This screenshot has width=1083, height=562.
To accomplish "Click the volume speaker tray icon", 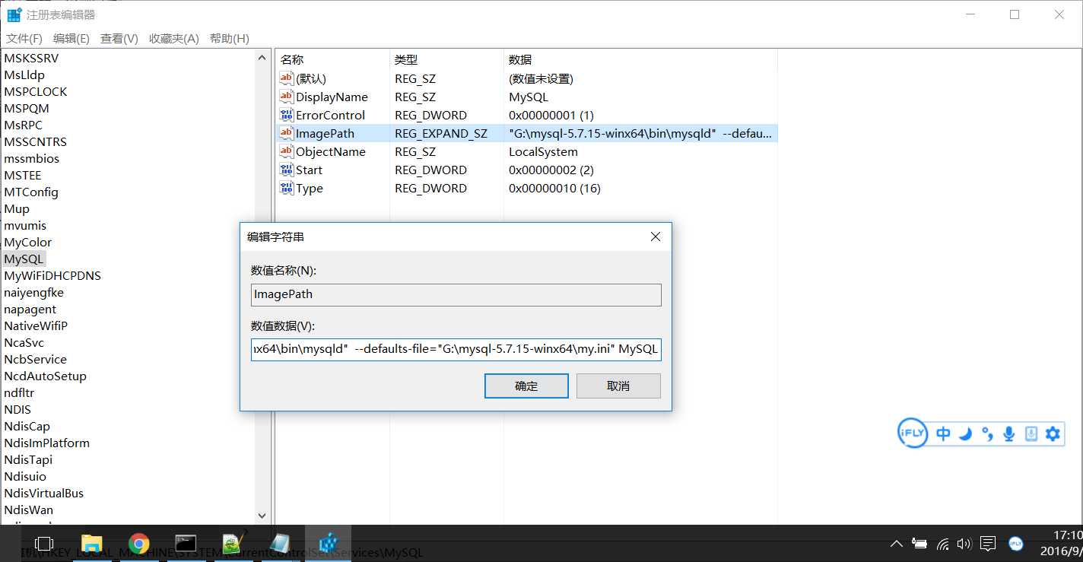I will (x=964, y=544).
